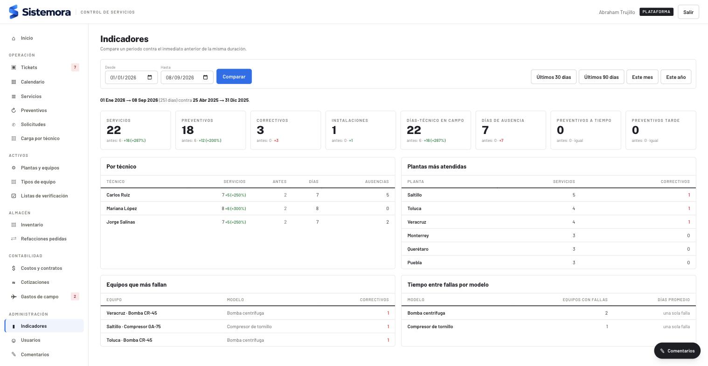This screenshot has width=708, height=366.
Task: Click the Usuarios person icon
Action: point(14,340)
